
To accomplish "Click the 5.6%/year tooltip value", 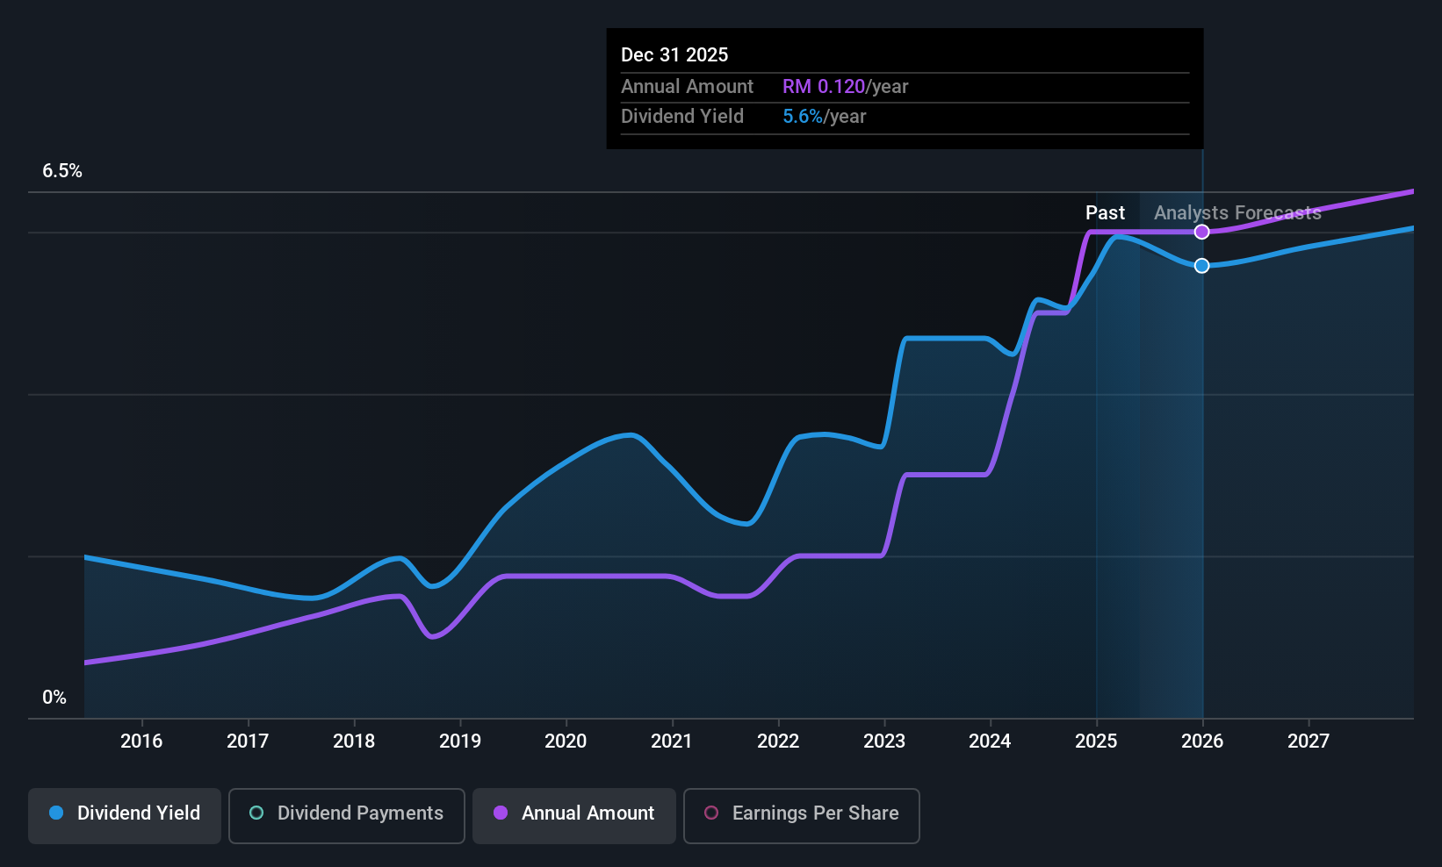I will 824,117.
